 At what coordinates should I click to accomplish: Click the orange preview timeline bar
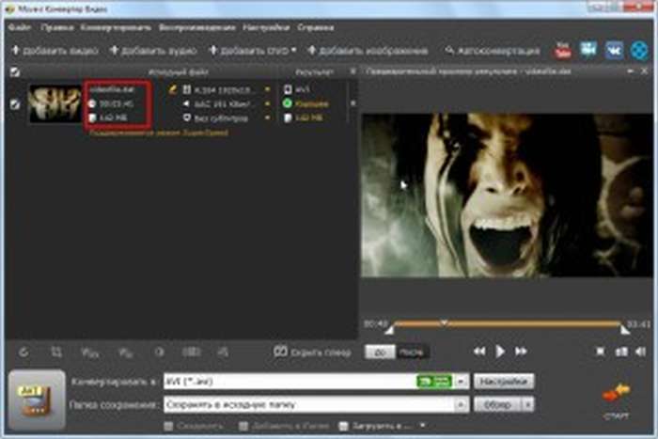pos(508,323)
